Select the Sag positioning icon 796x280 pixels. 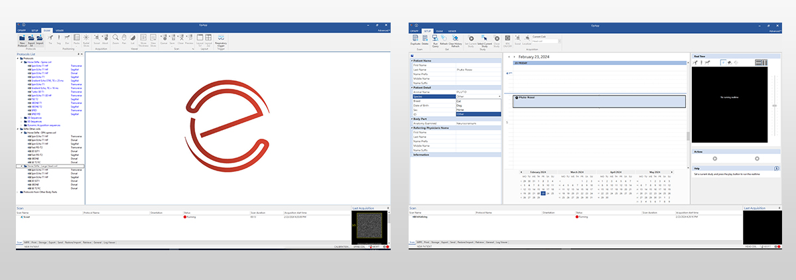pyautogui.click(x=58, y=38)
